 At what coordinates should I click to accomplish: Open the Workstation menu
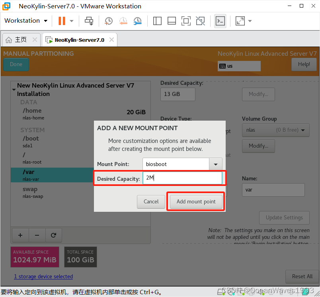tap(26, 21)
